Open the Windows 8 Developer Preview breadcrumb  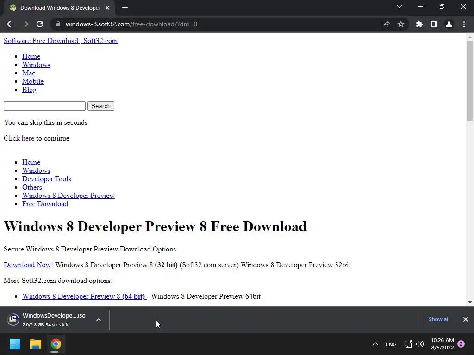point(69,196)
